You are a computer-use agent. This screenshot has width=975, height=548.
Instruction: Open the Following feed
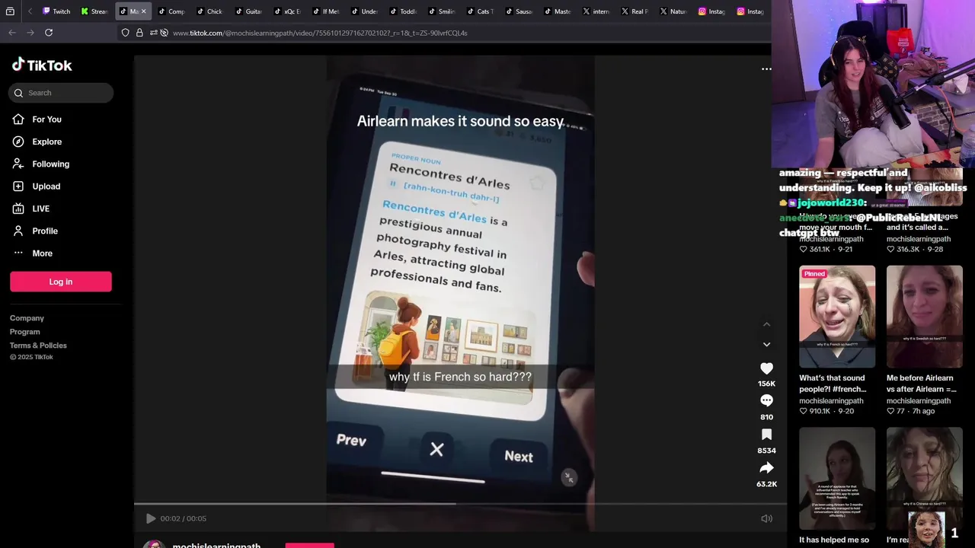[x=50, y=164]
